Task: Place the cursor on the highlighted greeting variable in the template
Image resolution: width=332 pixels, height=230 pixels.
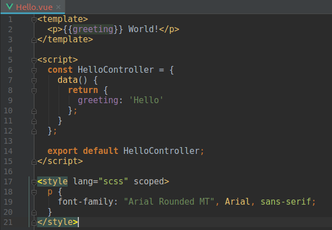Action: click(x=93, y=29)
